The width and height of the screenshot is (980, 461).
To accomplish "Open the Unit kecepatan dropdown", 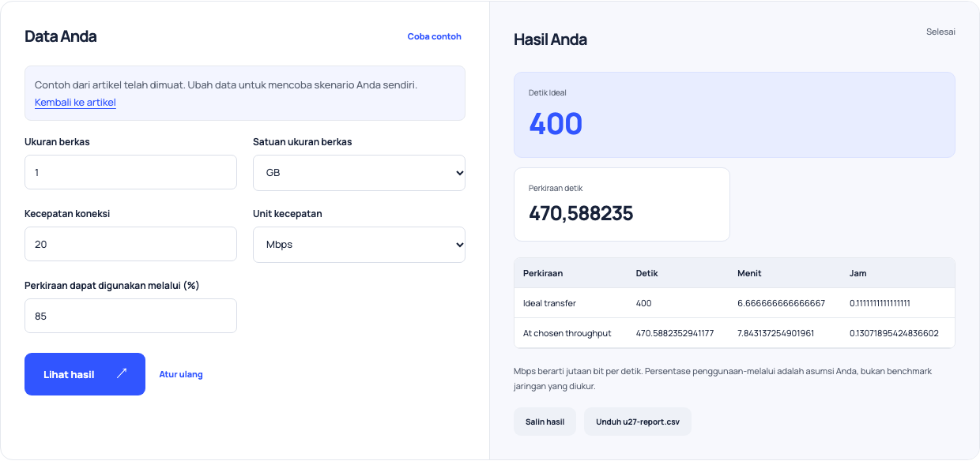I will pyautogui.click(x=359, y=245).
